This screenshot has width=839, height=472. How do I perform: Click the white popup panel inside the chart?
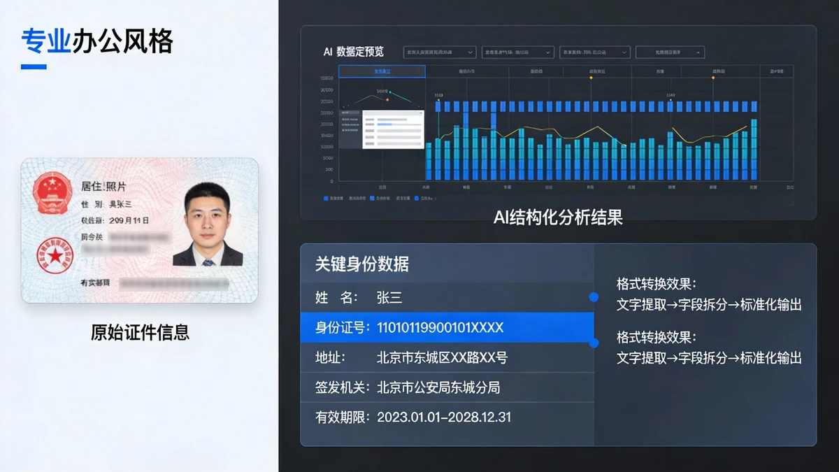pos(392,129)
